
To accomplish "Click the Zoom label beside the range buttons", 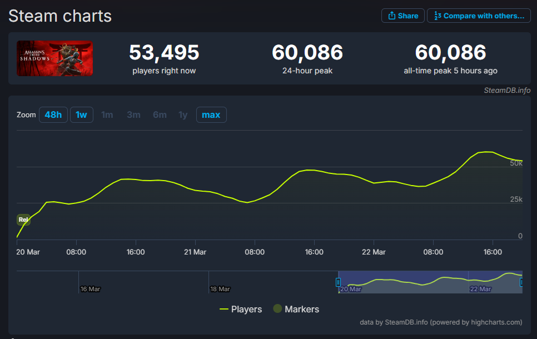I will tap(26, 114).
